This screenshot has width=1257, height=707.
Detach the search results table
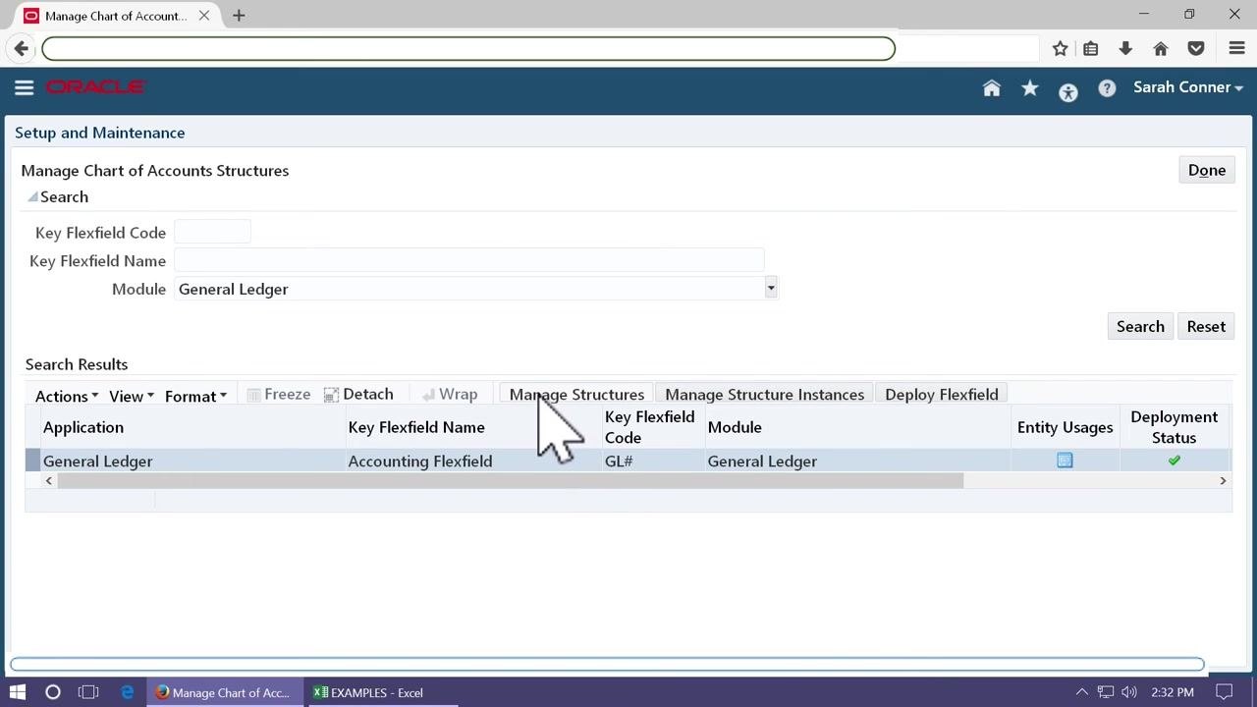tap(358, 395)
